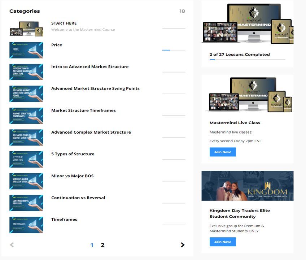The height and width of the screenshot is (260, 306).
Task: Open page 1 of categories
Action: tap(92, 245)
